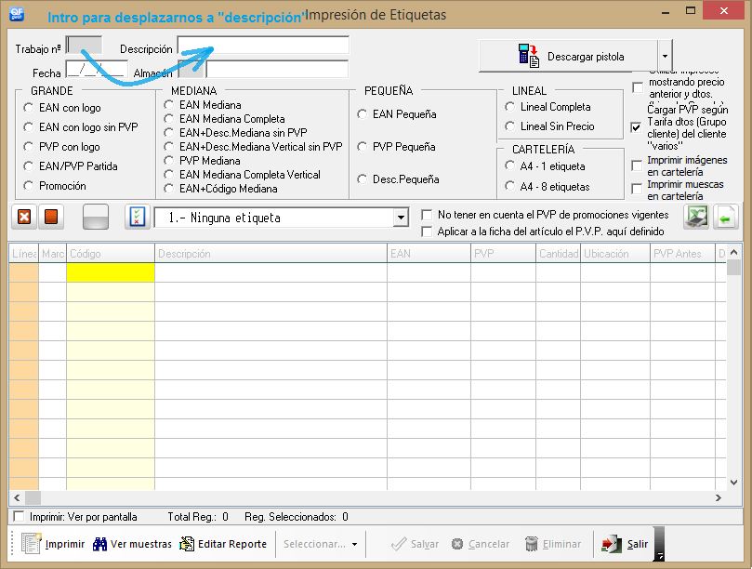The image size is (752, 569).
Task: Click the Imprimir printer document icon
Action: [x=32, y=544]
